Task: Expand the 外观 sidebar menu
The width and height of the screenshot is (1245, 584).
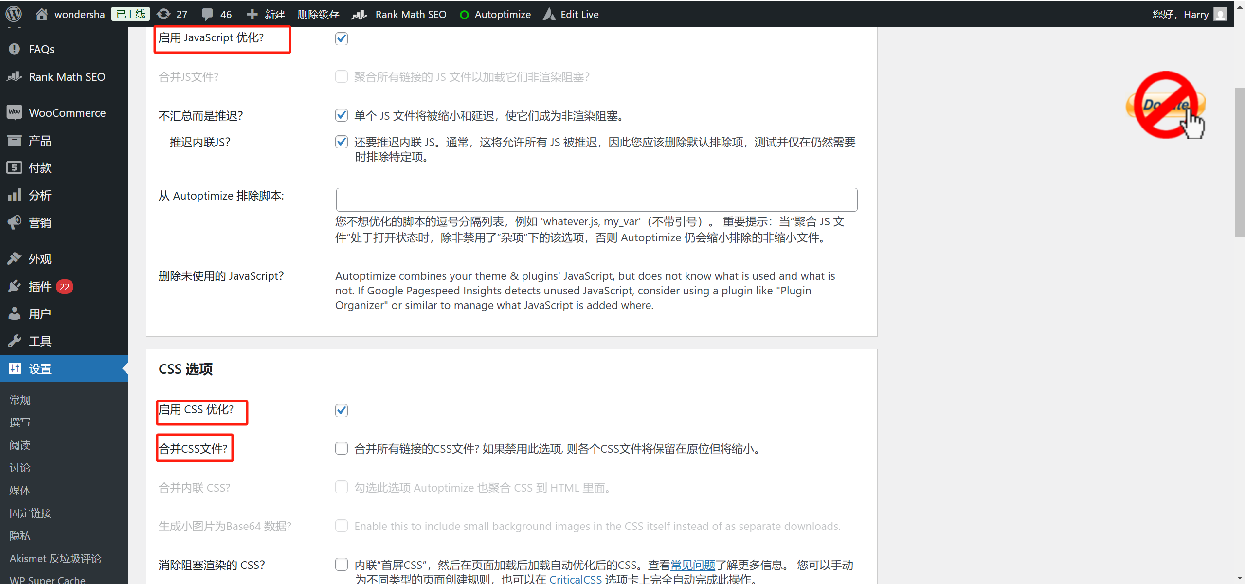Action: click(x=39, y=258)
